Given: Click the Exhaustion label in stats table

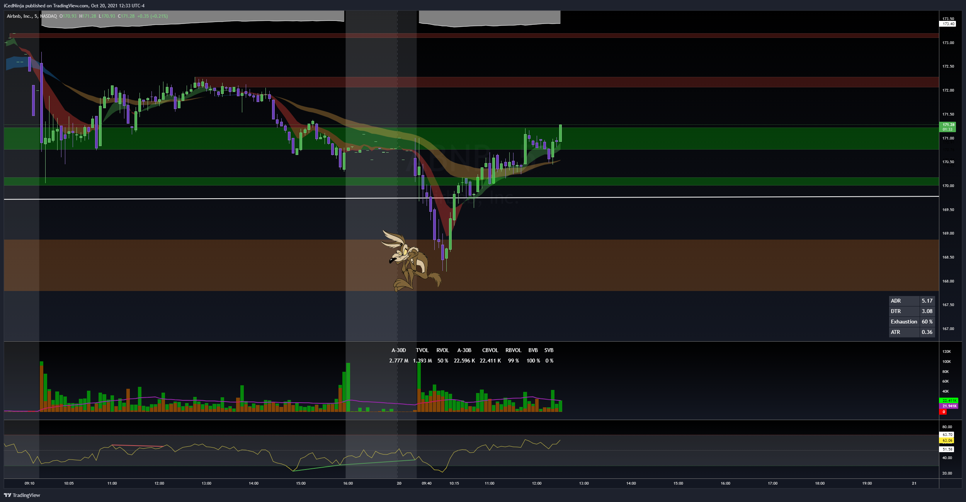Looking at the screenshot, I should click(x=904, y=322).
